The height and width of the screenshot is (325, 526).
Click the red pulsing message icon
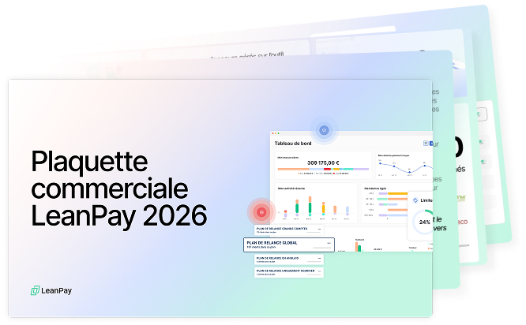261,211
